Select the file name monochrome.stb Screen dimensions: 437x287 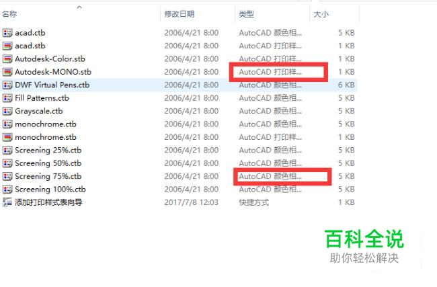coord(46,137)
